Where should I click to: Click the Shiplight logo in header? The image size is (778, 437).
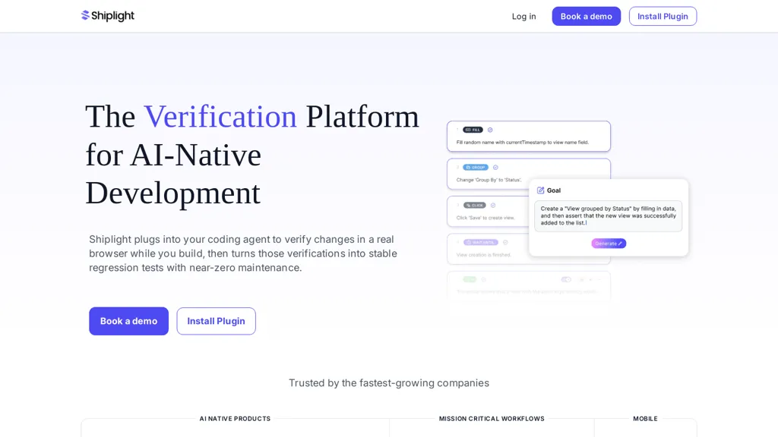click(x=108, y=16)
